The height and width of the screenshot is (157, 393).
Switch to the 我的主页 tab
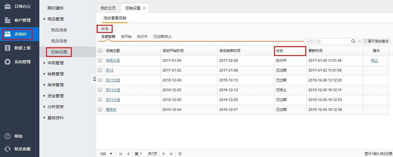(x=108, y=8)
